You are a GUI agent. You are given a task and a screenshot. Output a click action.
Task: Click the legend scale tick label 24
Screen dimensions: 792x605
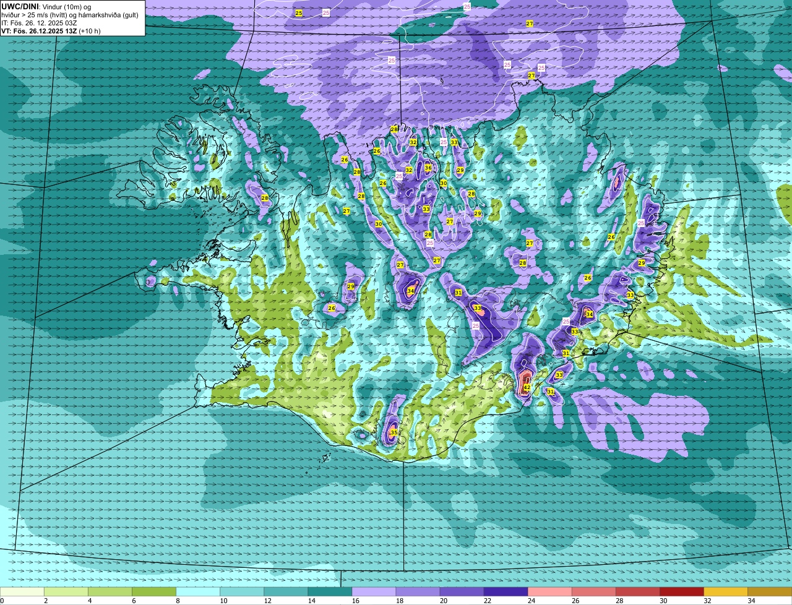point(531,601)
